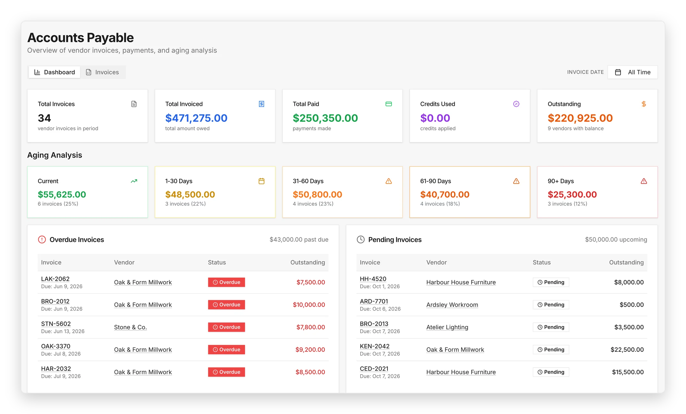The image size is (686, 414).
Task: Click the $43,000.00 past due text
Action: (x=299, y=239)
